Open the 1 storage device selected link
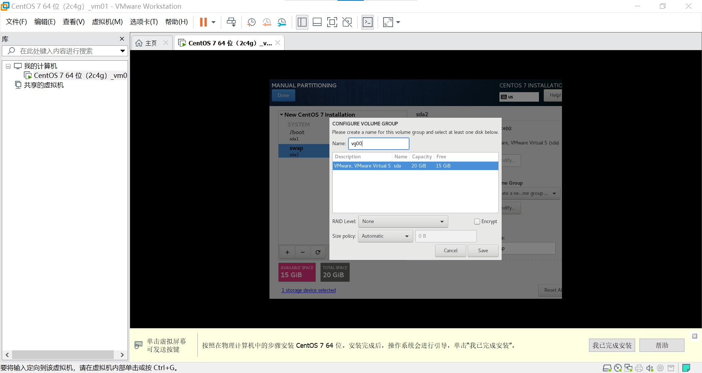This screenshot has width=702, height=373. pyautogui.click(x=309, y=290)
